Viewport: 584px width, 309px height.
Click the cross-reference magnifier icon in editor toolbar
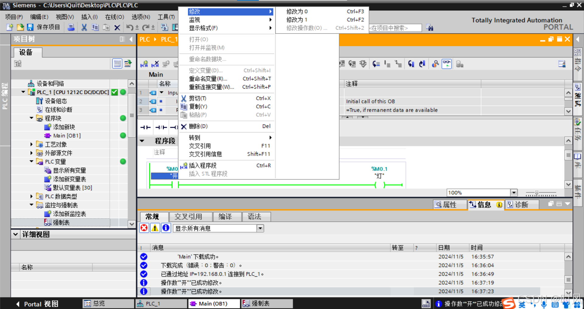click(436, 64)
